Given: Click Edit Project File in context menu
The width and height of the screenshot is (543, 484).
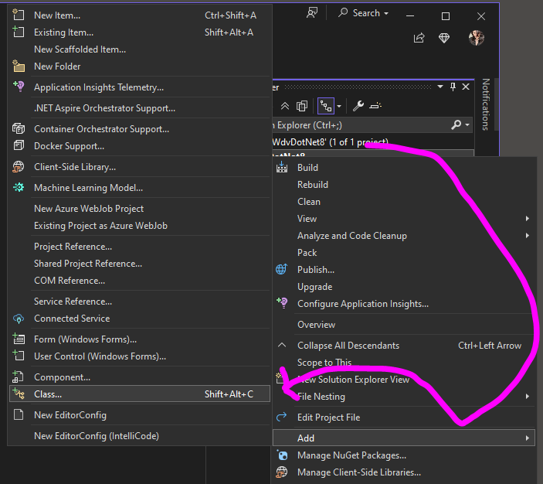Looking at the screenshot, I should click(x=328, y=418).
